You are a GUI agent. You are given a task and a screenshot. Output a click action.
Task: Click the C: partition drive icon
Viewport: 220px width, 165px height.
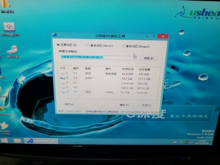tap(62, 74)
